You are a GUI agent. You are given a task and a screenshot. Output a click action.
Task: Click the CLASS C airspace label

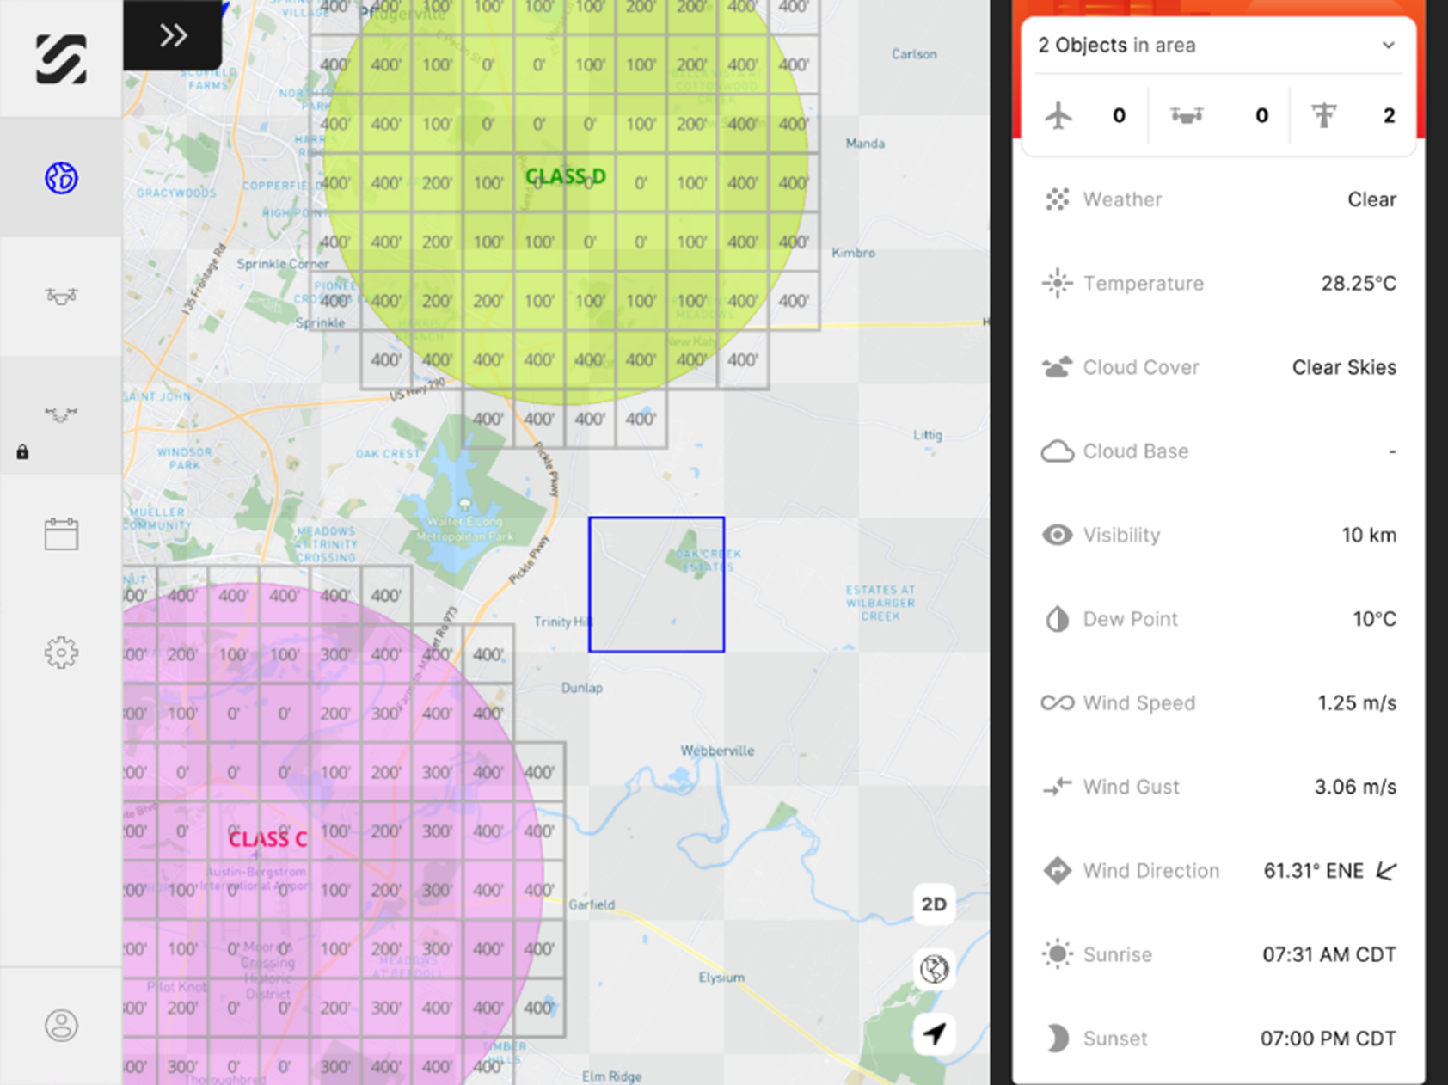[x=267, y=839]
